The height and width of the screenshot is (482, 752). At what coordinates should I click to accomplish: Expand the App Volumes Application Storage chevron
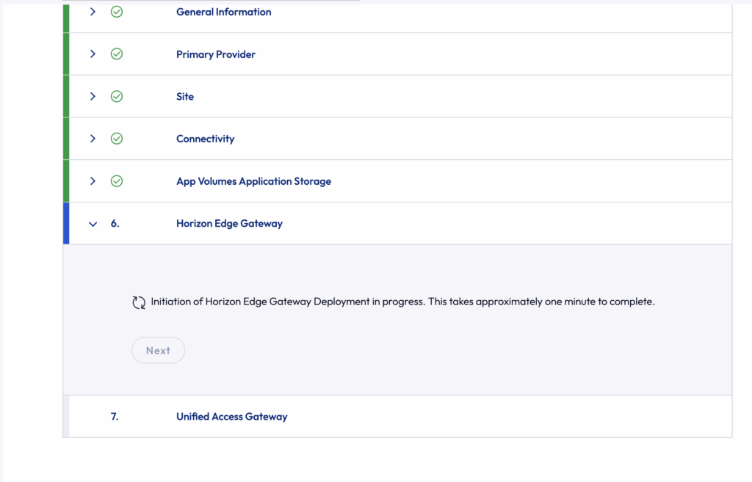93,181
